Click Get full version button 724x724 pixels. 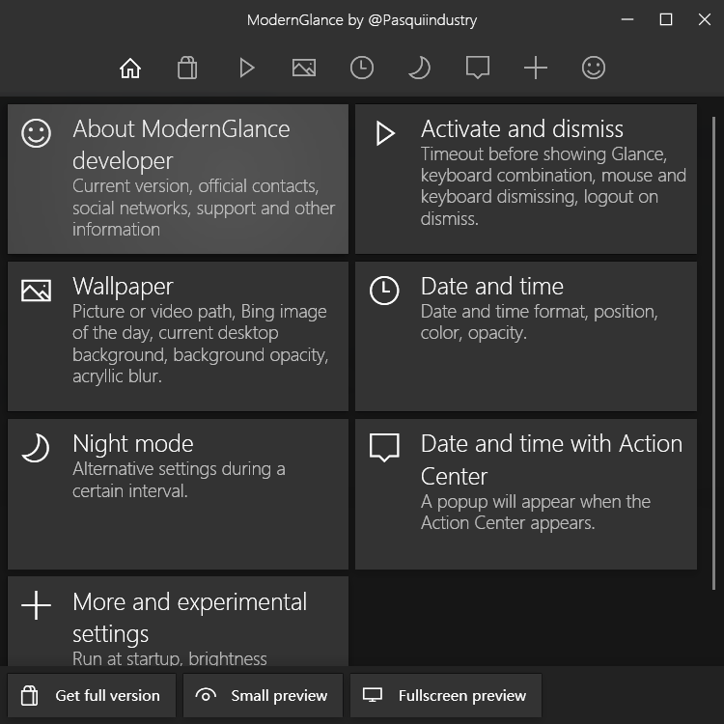tap(92, 695)
